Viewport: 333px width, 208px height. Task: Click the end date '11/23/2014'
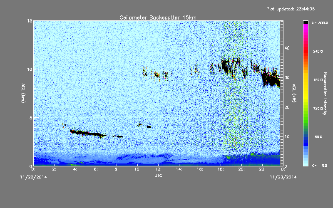pyautogui.click(x=283, y=177)
